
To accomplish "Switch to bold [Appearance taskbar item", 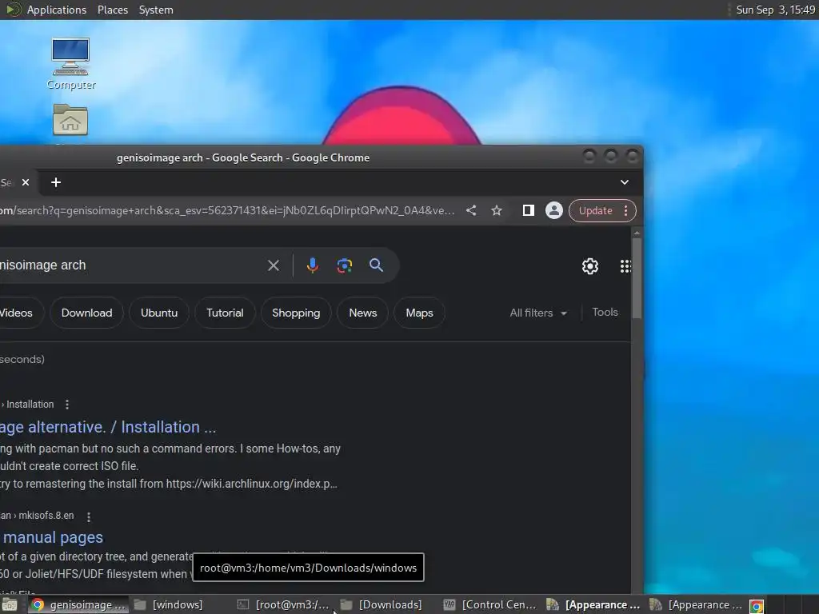I will [593, 604].
